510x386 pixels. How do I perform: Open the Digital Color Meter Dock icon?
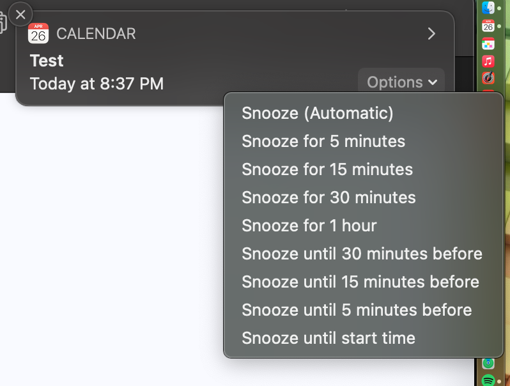[x=488, y=78]
